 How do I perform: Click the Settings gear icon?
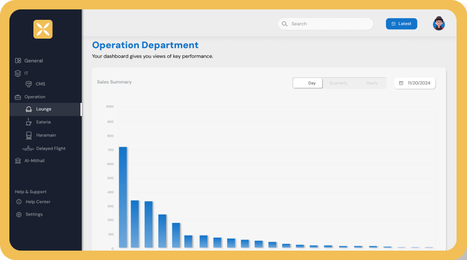point(19,215)
